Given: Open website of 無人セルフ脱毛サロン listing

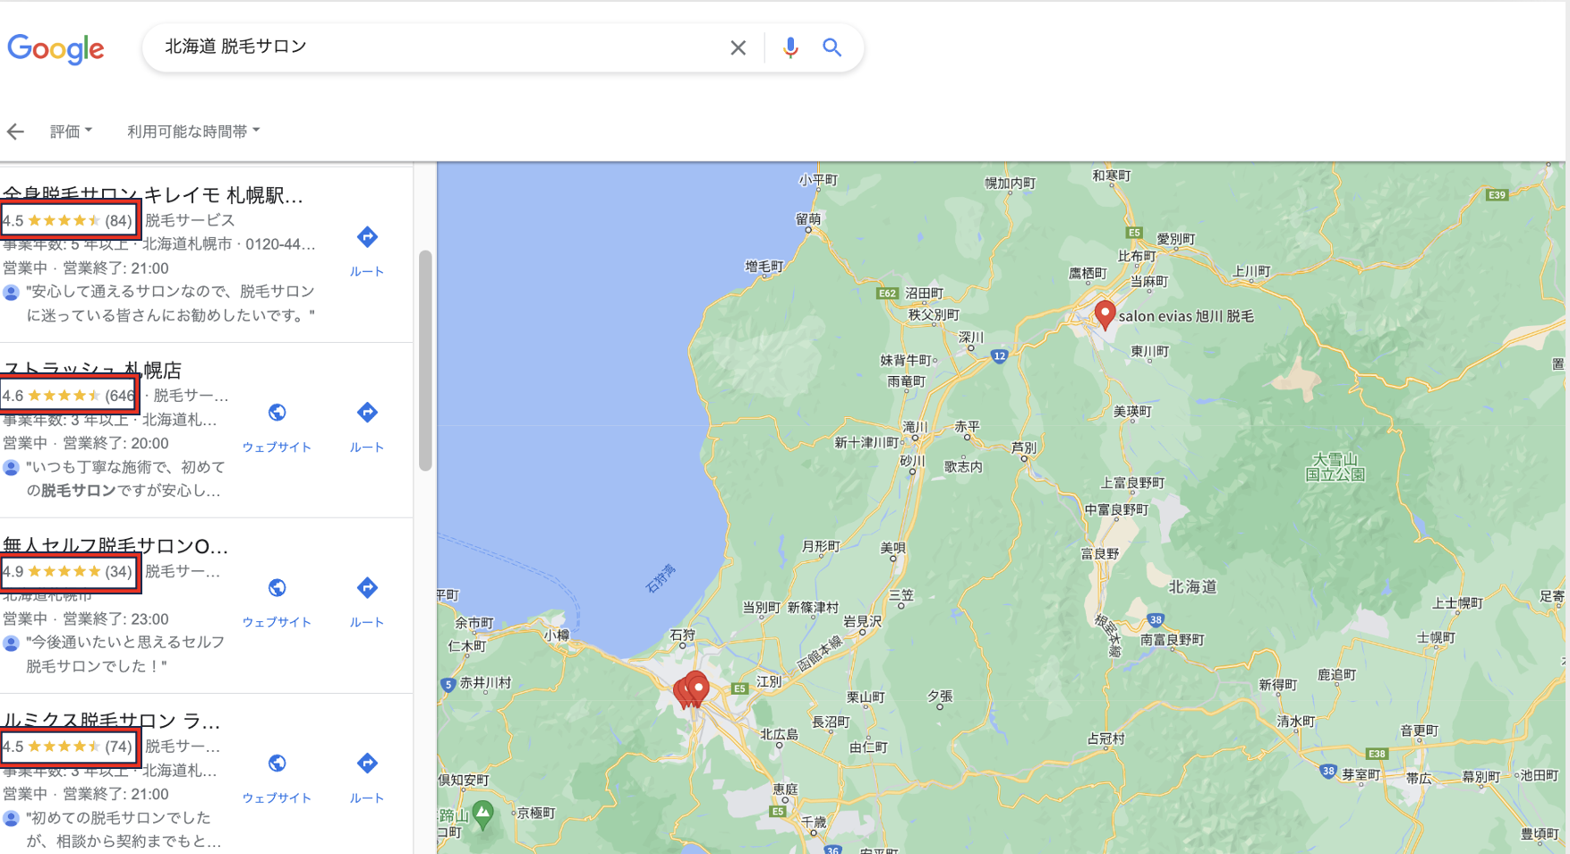Looking at the screenshot, I should point(277,602).
